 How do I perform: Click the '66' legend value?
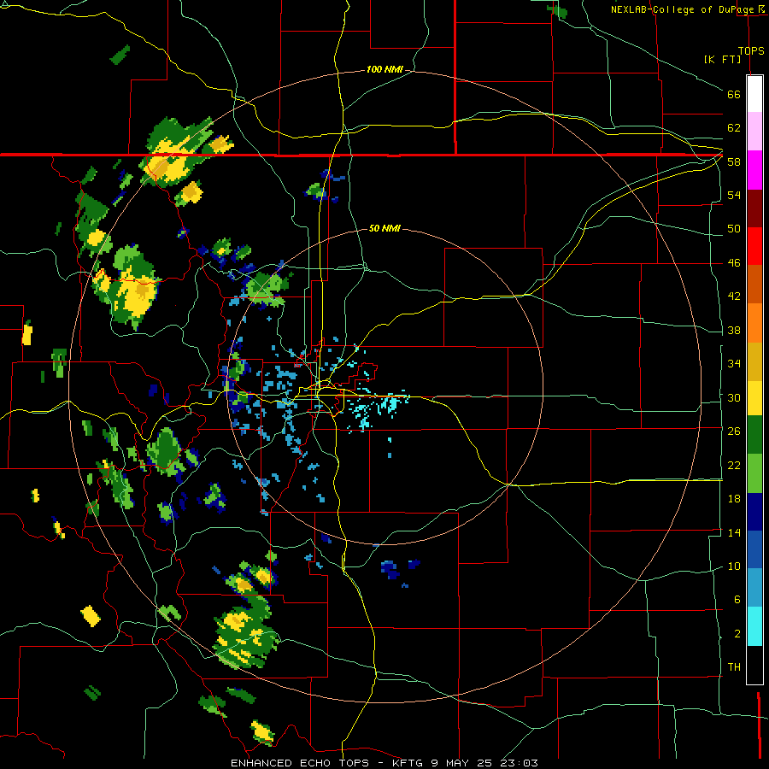734,94
